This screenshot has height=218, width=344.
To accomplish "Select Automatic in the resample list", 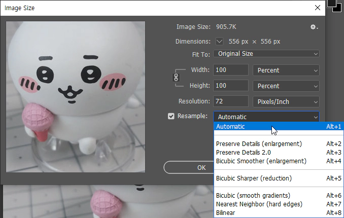I will pyautogui.click(x=279, y=127).
